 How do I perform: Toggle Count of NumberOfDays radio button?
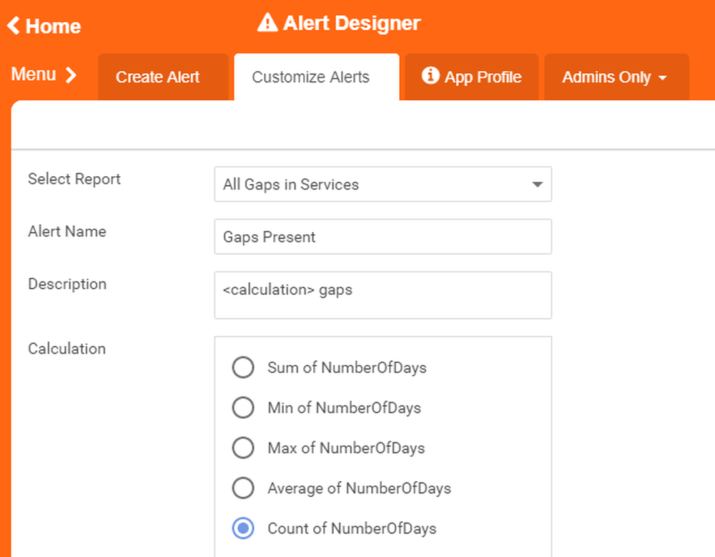243,528
